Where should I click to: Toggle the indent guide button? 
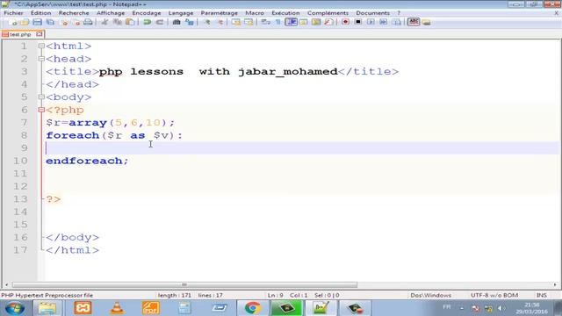[291, 22]
